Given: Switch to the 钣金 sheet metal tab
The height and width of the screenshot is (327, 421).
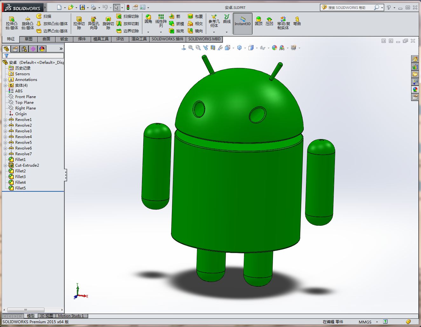Looking at the screenshot, I should click(x=64, y=39).
